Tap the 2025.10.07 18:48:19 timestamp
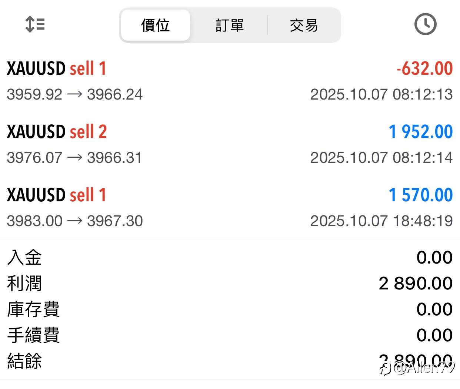The width and height of the screenshot is (460, 389). (x=381, y=221)
